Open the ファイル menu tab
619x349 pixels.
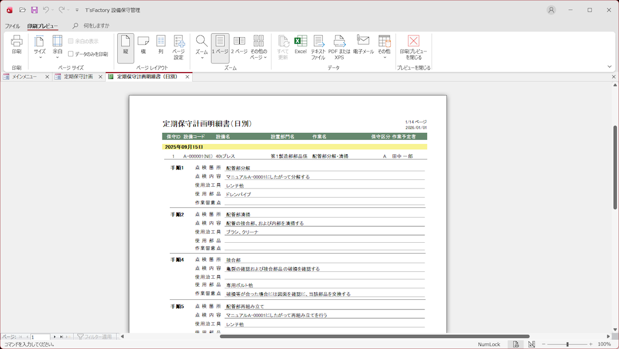pos(12,26)
